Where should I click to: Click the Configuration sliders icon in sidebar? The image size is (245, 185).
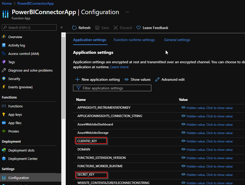click(4, 178)
